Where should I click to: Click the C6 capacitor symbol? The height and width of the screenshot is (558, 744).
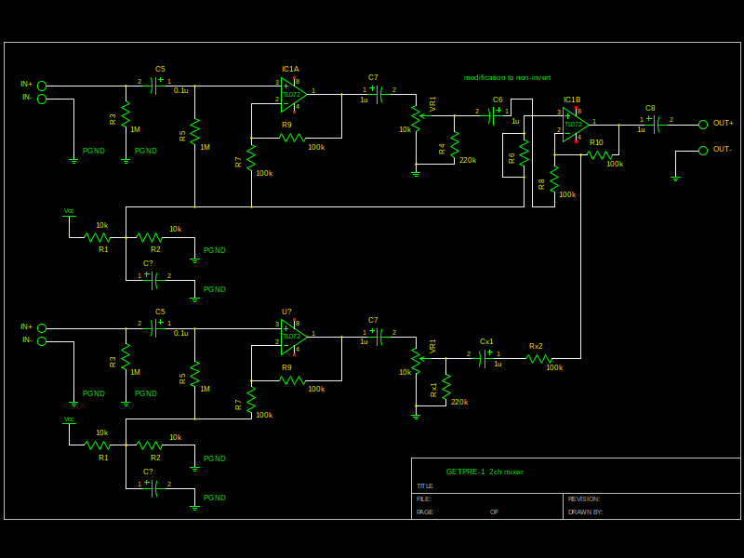(494, 115)
